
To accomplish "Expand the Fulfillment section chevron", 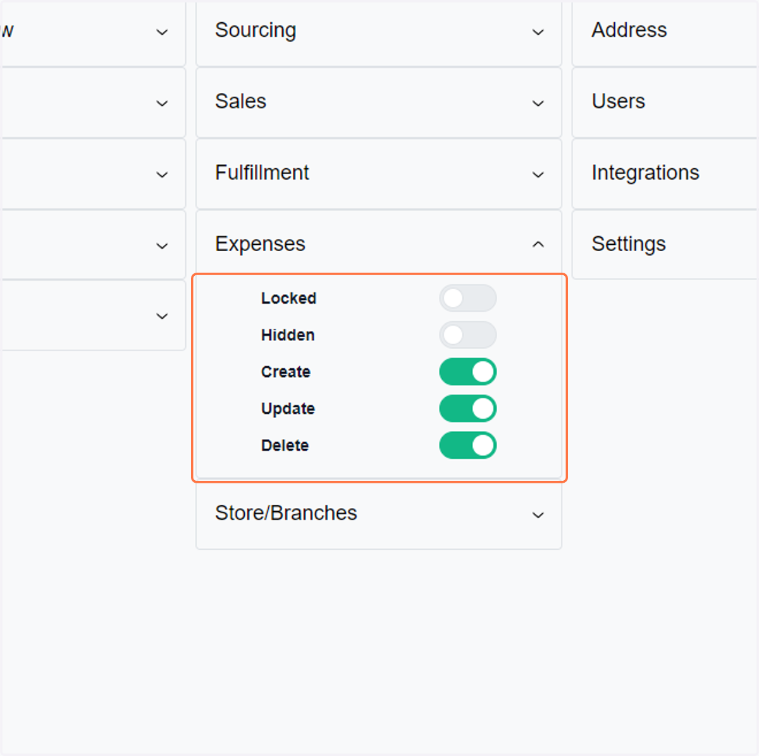I will click(x=538, y=175).
